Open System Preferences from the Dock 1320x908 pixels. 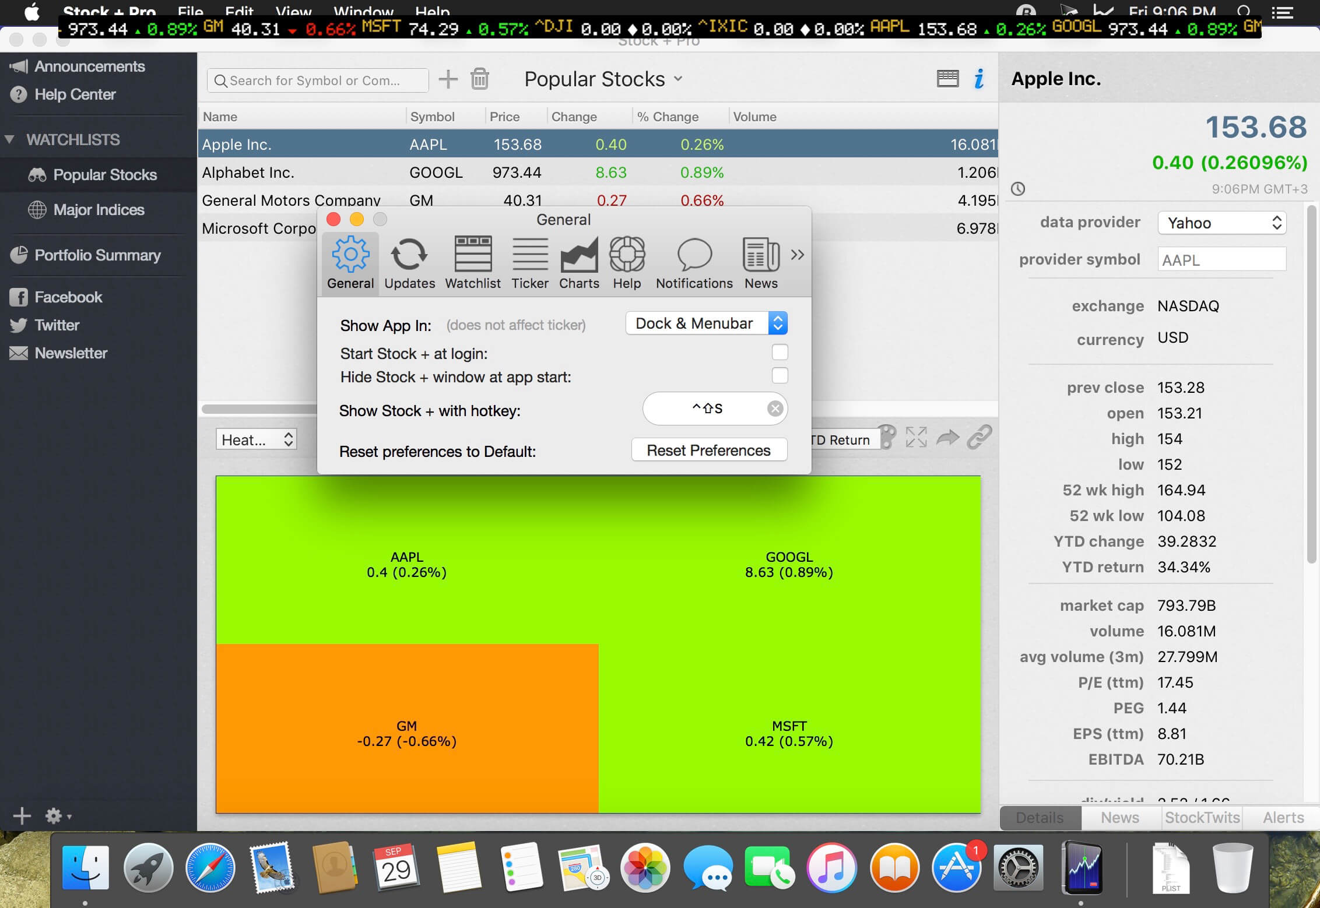1019,868
